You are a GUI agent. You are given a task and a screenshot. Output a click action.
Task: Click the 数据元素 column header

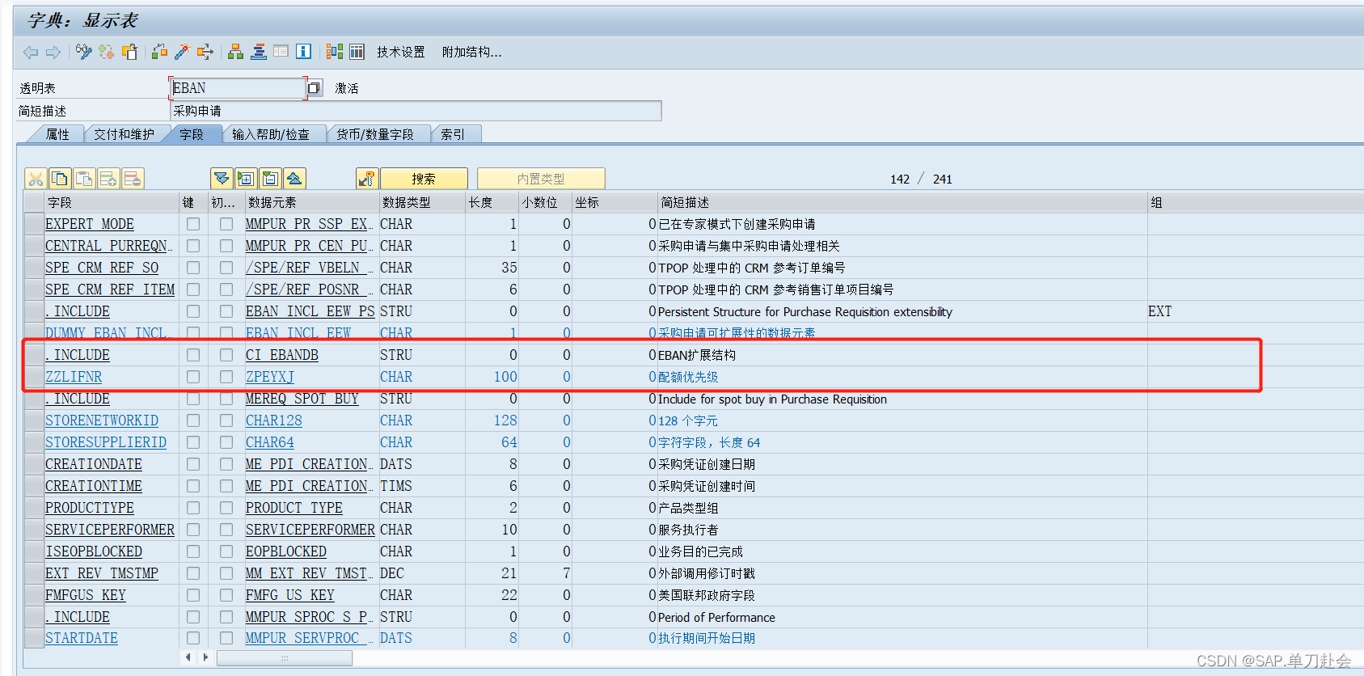pos(312,202)
